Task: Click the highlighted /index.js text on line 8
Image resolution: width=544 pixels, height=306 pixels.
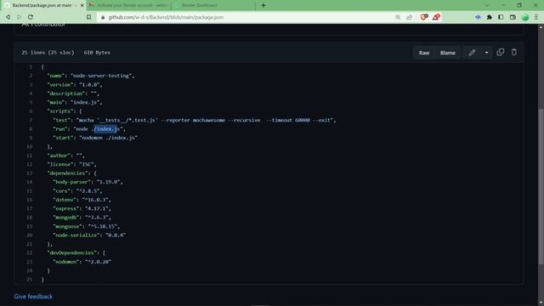Action: [x=105, y=129]
